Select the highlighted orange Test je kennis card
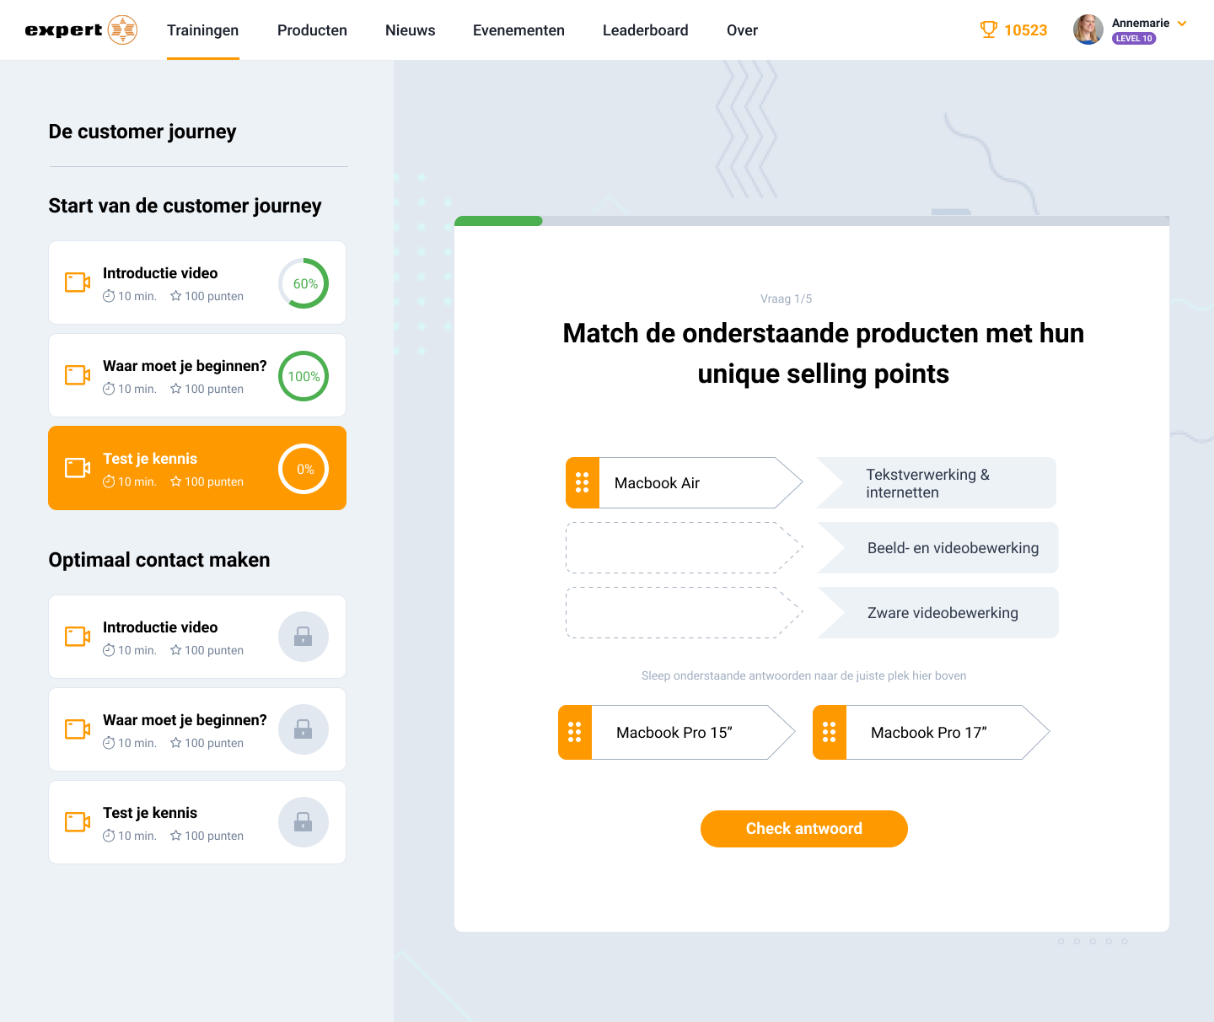The image size is (1214, 1022). pos(197,468)
